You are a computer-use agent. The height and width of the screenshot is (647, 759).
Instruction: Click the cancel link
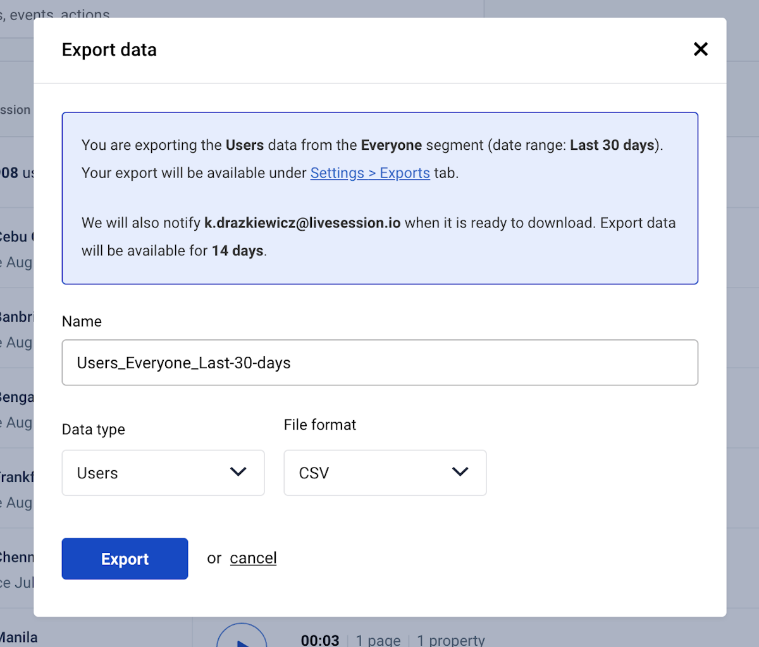tap(253, 558)
